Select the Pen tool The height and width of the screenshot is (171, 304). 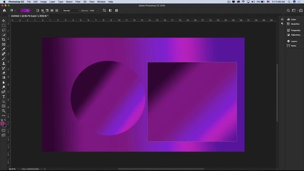point(3,92)
